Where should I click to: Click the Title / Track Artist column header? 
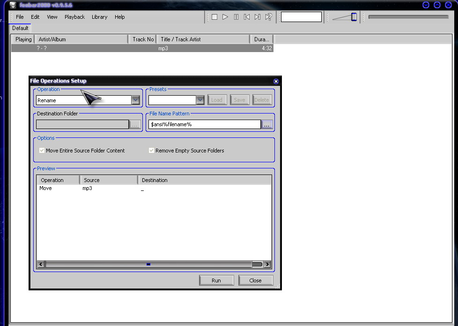(x=203, y=39)
